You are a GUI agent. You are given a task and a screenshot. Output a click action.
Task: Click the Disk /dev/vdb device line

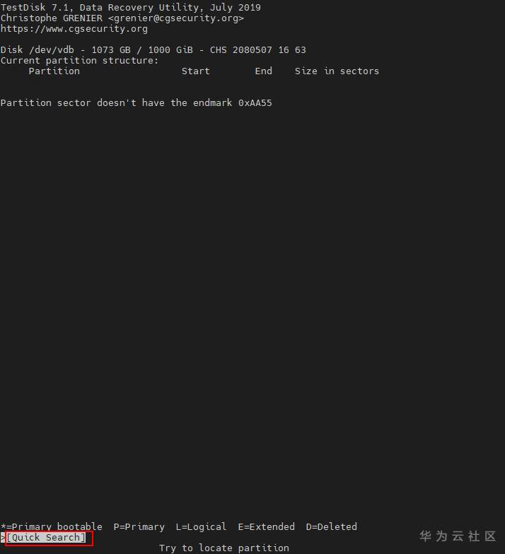[153, 49]
